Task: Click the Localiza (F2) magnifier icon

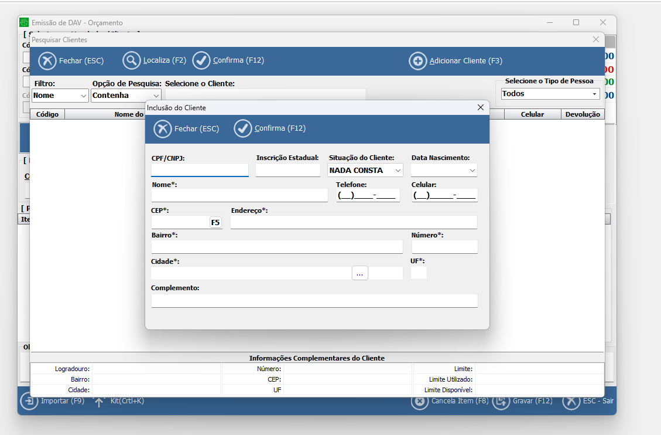Action: click(x=132, y=61)
